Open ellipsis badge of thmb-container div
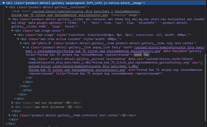The width and height of the screenshot is (207, 127). tap(124, 115)
